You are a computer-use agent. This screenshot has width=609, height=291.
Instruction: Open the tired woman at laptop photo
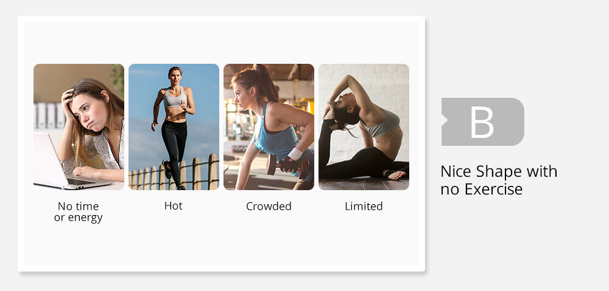coord(79,127)
